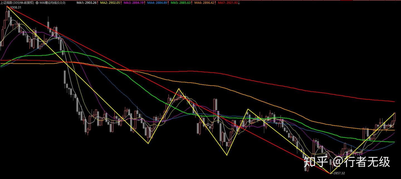
Task: Click the 上证指数 (30分钟.前复权) chart title
Action: tap(17, 3)
